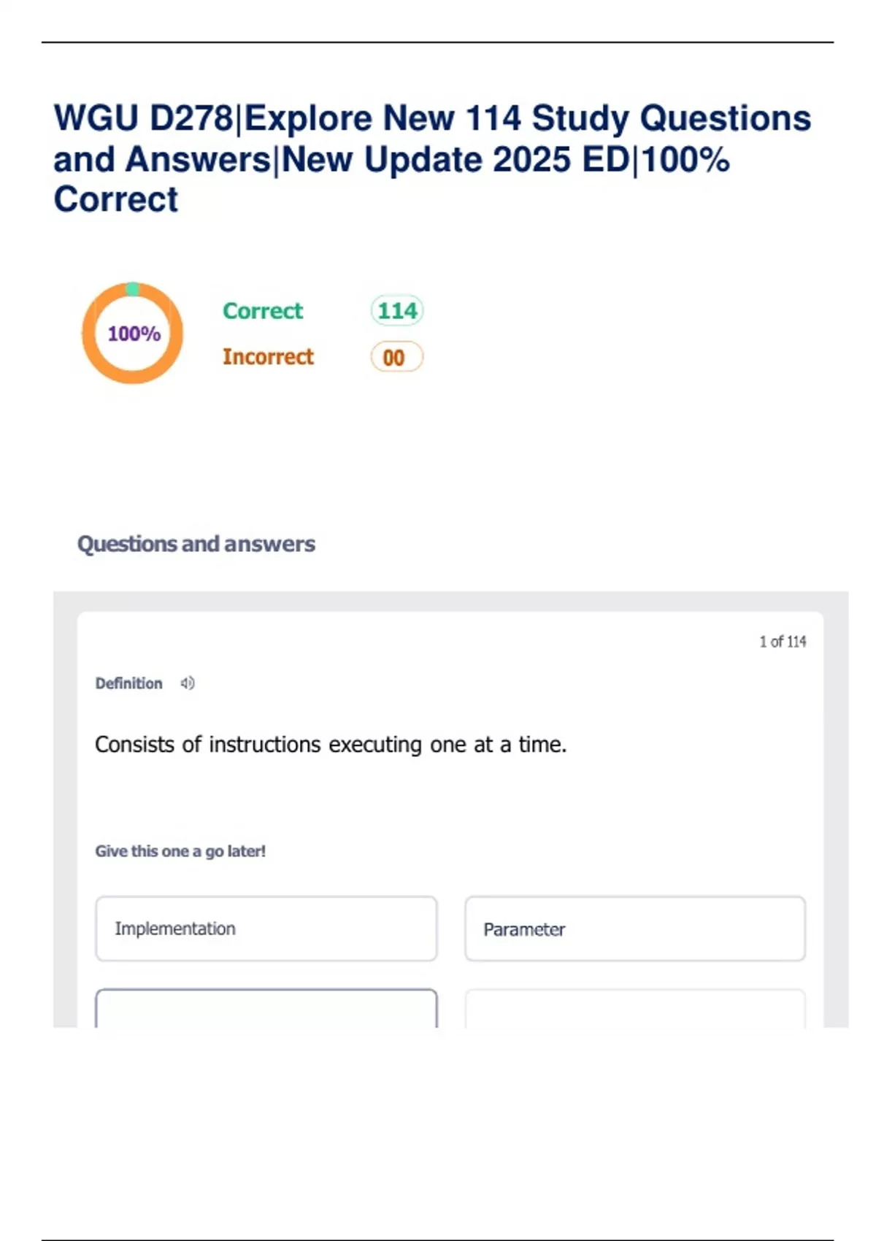Click the partially visible bottom-right answer box
The width and height of the screenshot is (876, 1241).
[634, 1009]
